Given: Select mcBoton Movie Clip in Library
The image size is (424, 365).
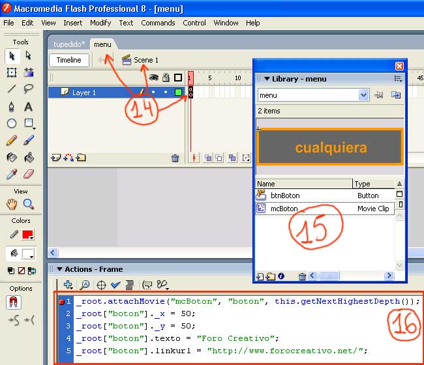Looking at the screenshot, I should click(324, 209).
